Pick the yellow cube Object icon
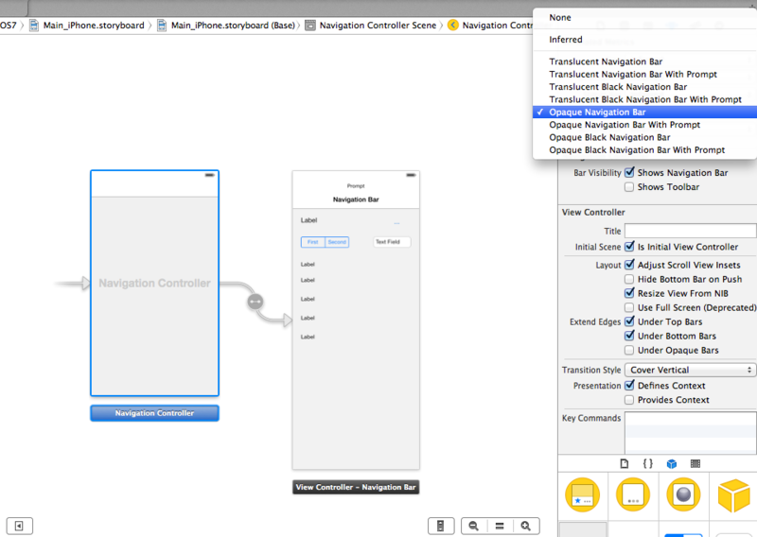 click(x=734, y=495)
